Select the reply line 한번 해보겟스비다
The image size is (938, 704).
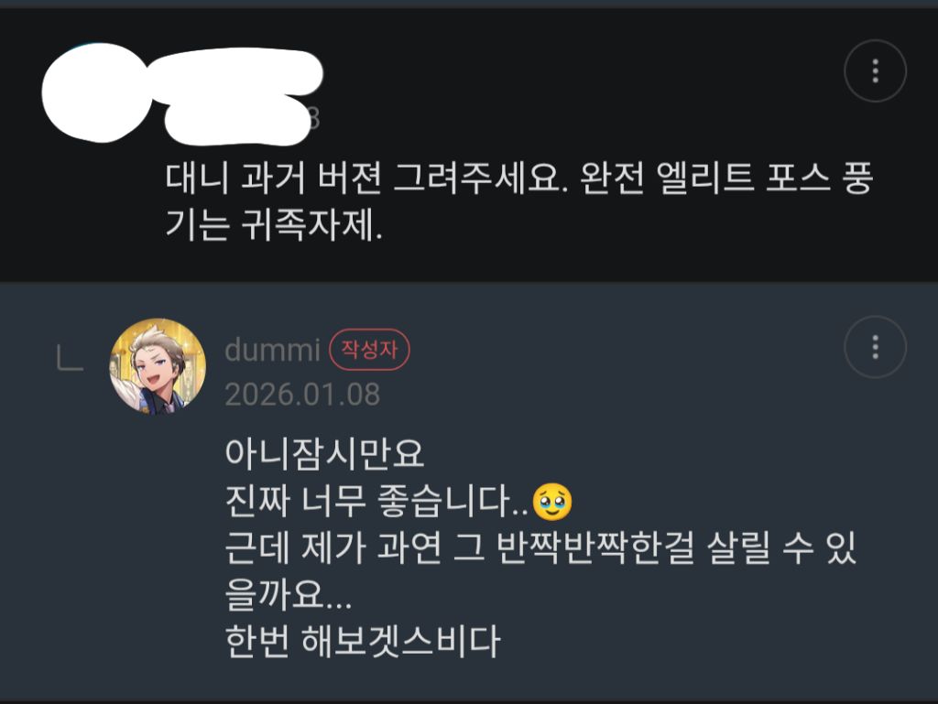point(363,641)
